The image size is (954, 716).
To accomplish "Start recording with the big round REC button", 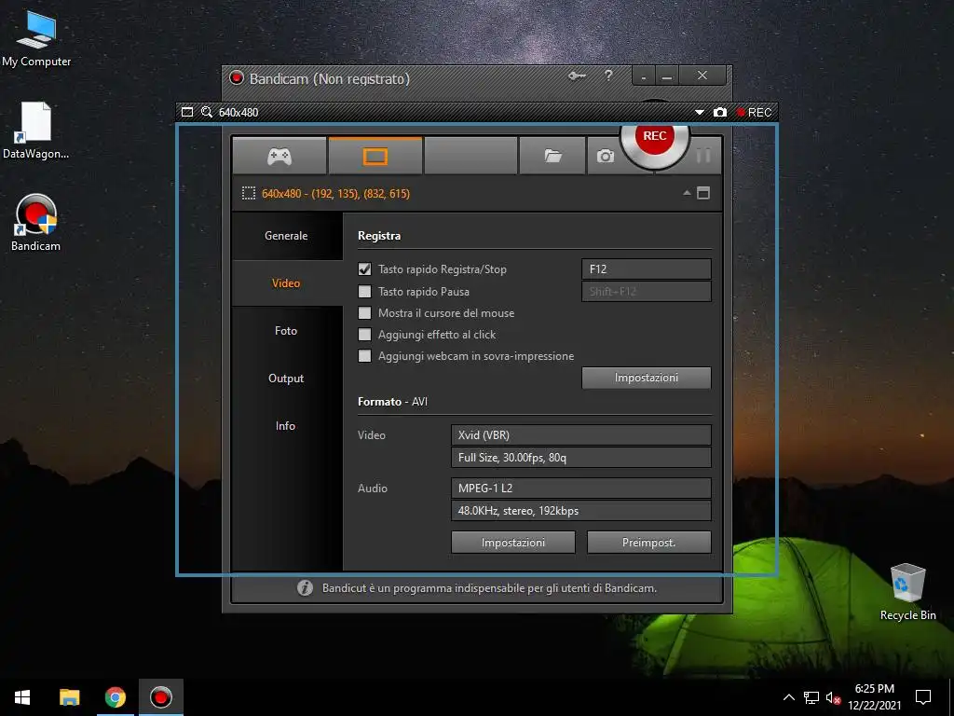I will (655, 136).
